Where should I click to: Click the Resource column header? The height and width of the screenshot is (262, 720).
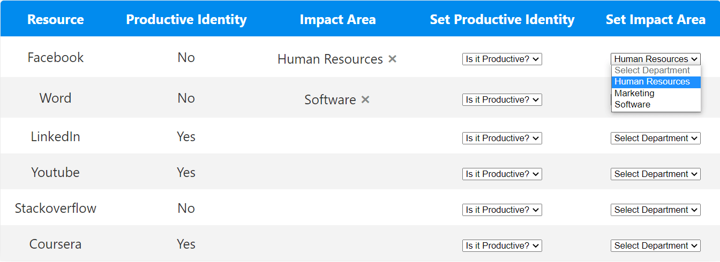[55, 20]
